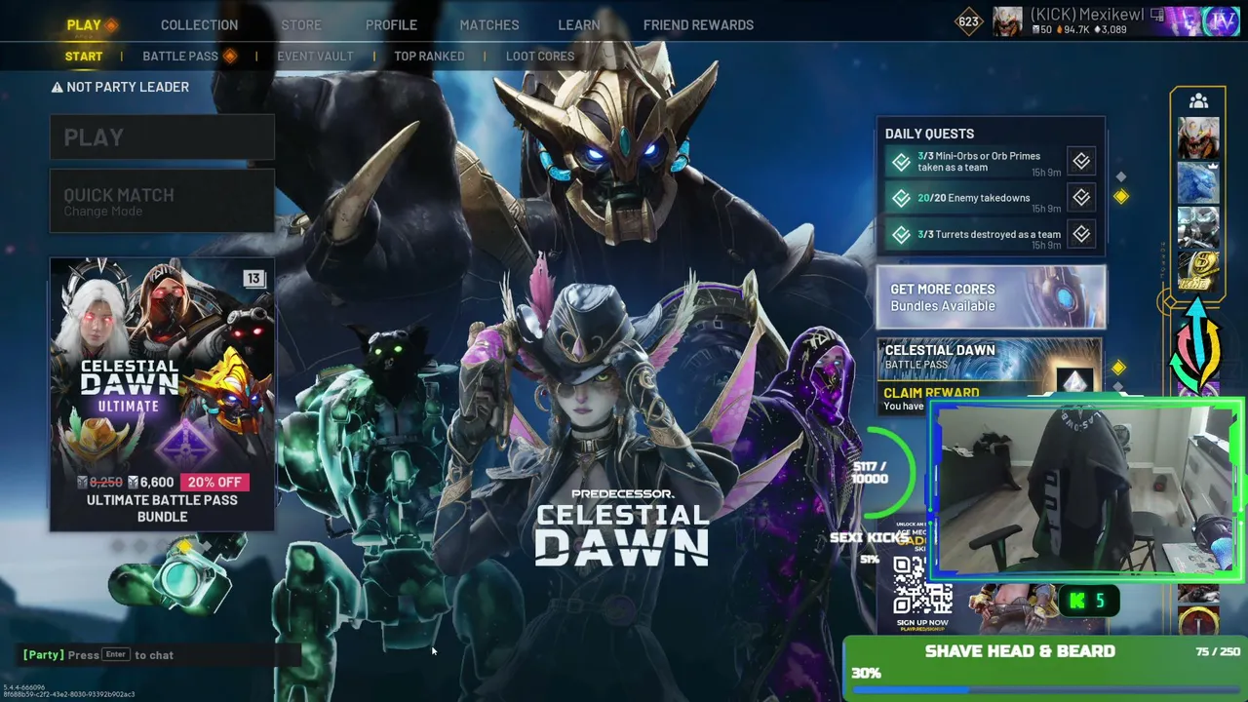Select the gold emblem party member avatar
This screenshot has height=702, width=1248.
click(1198, 272)
